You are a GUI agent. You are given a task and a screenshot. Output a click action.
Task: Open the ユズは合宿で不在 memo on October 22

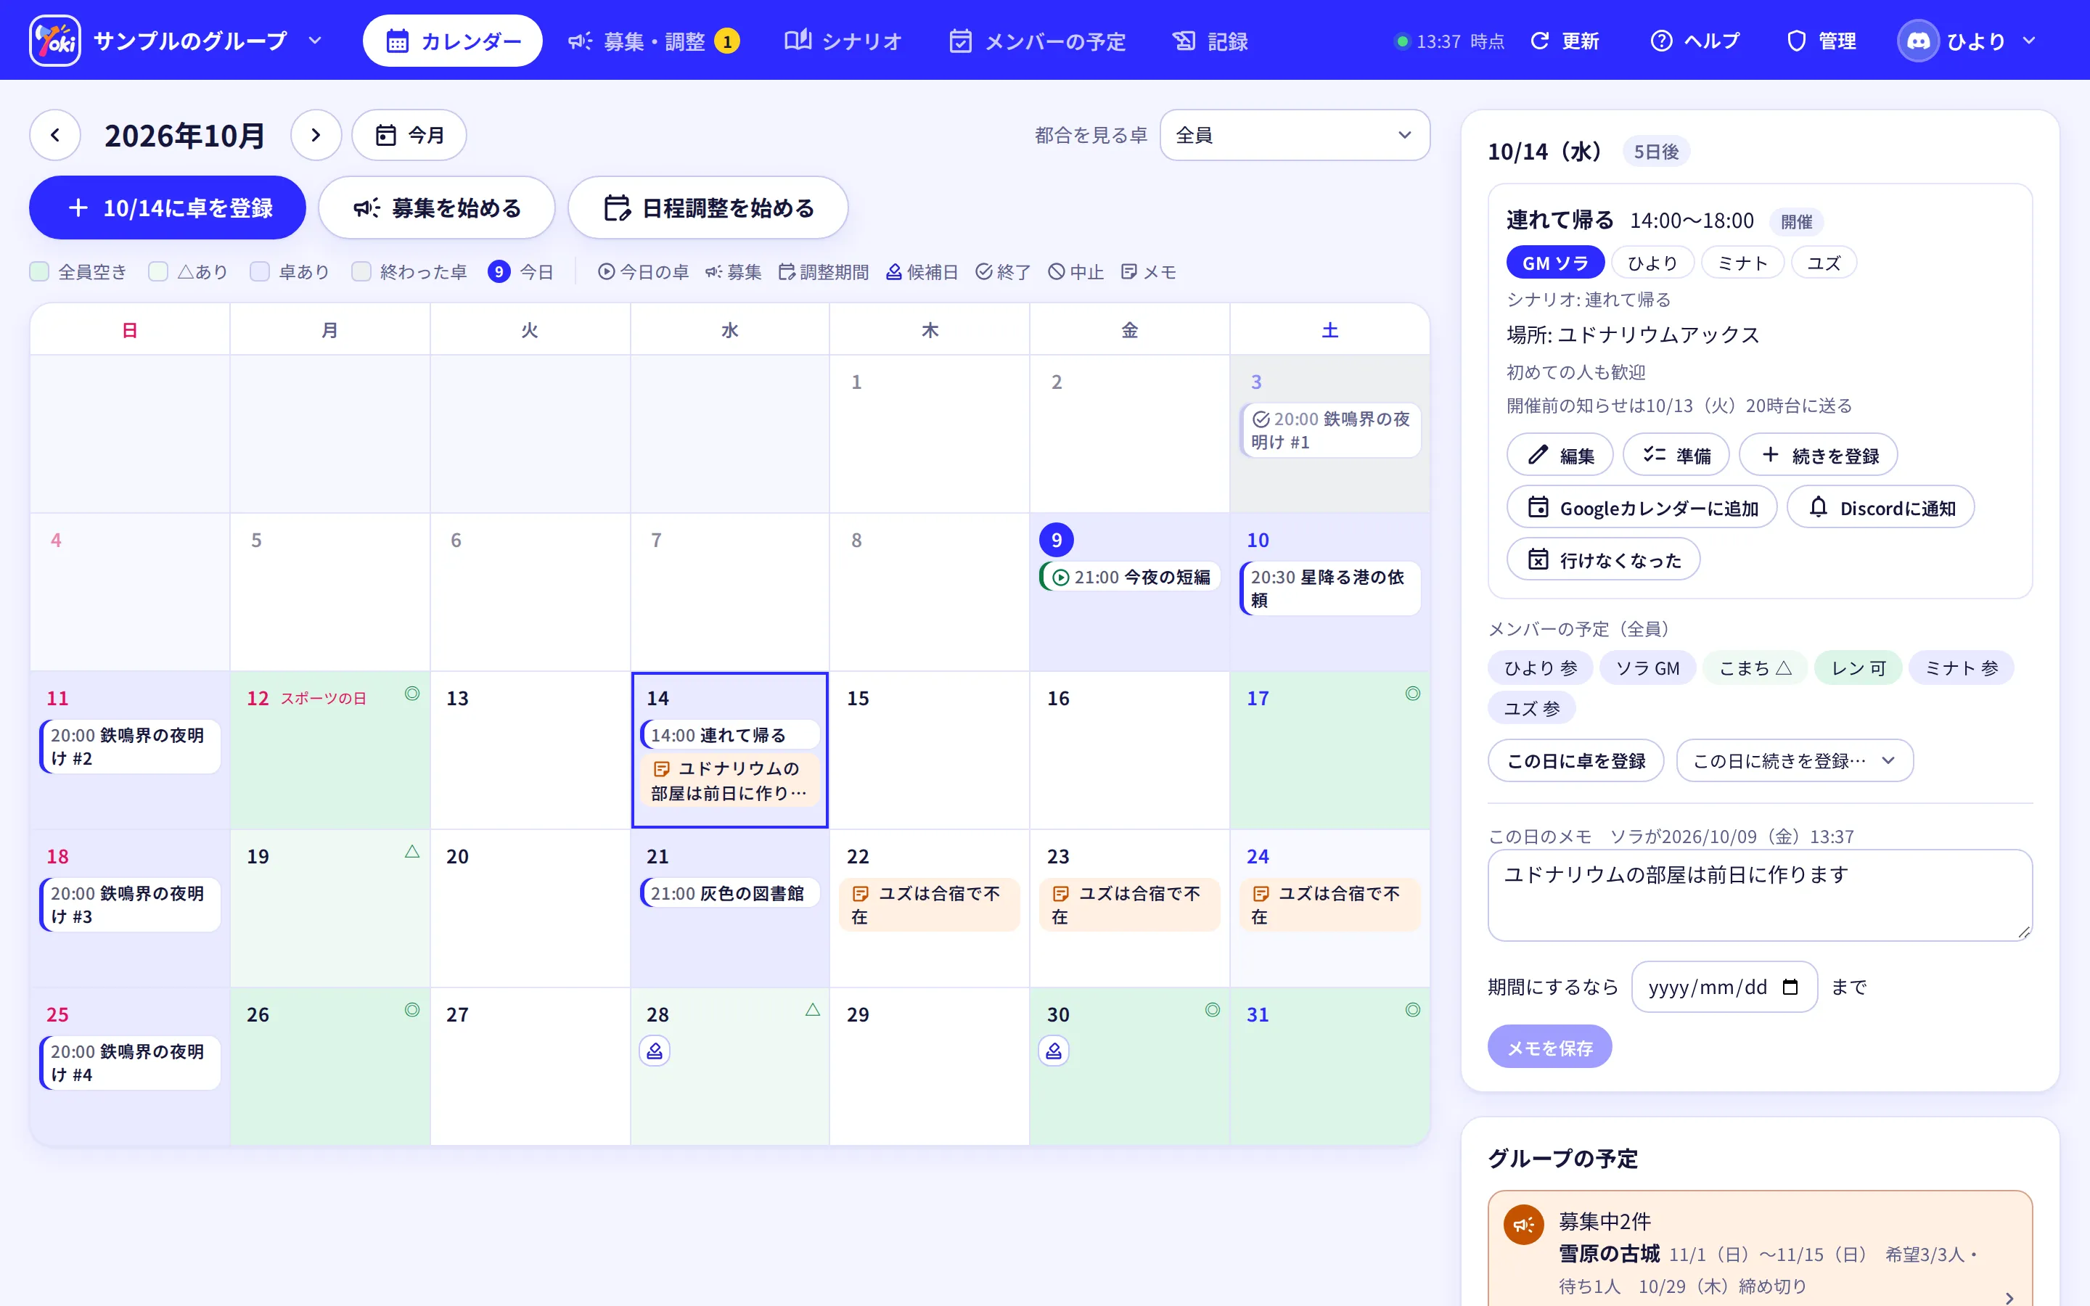(930, 904)
